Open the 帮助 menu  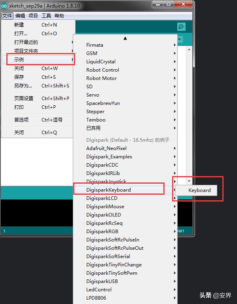[59, 15]
